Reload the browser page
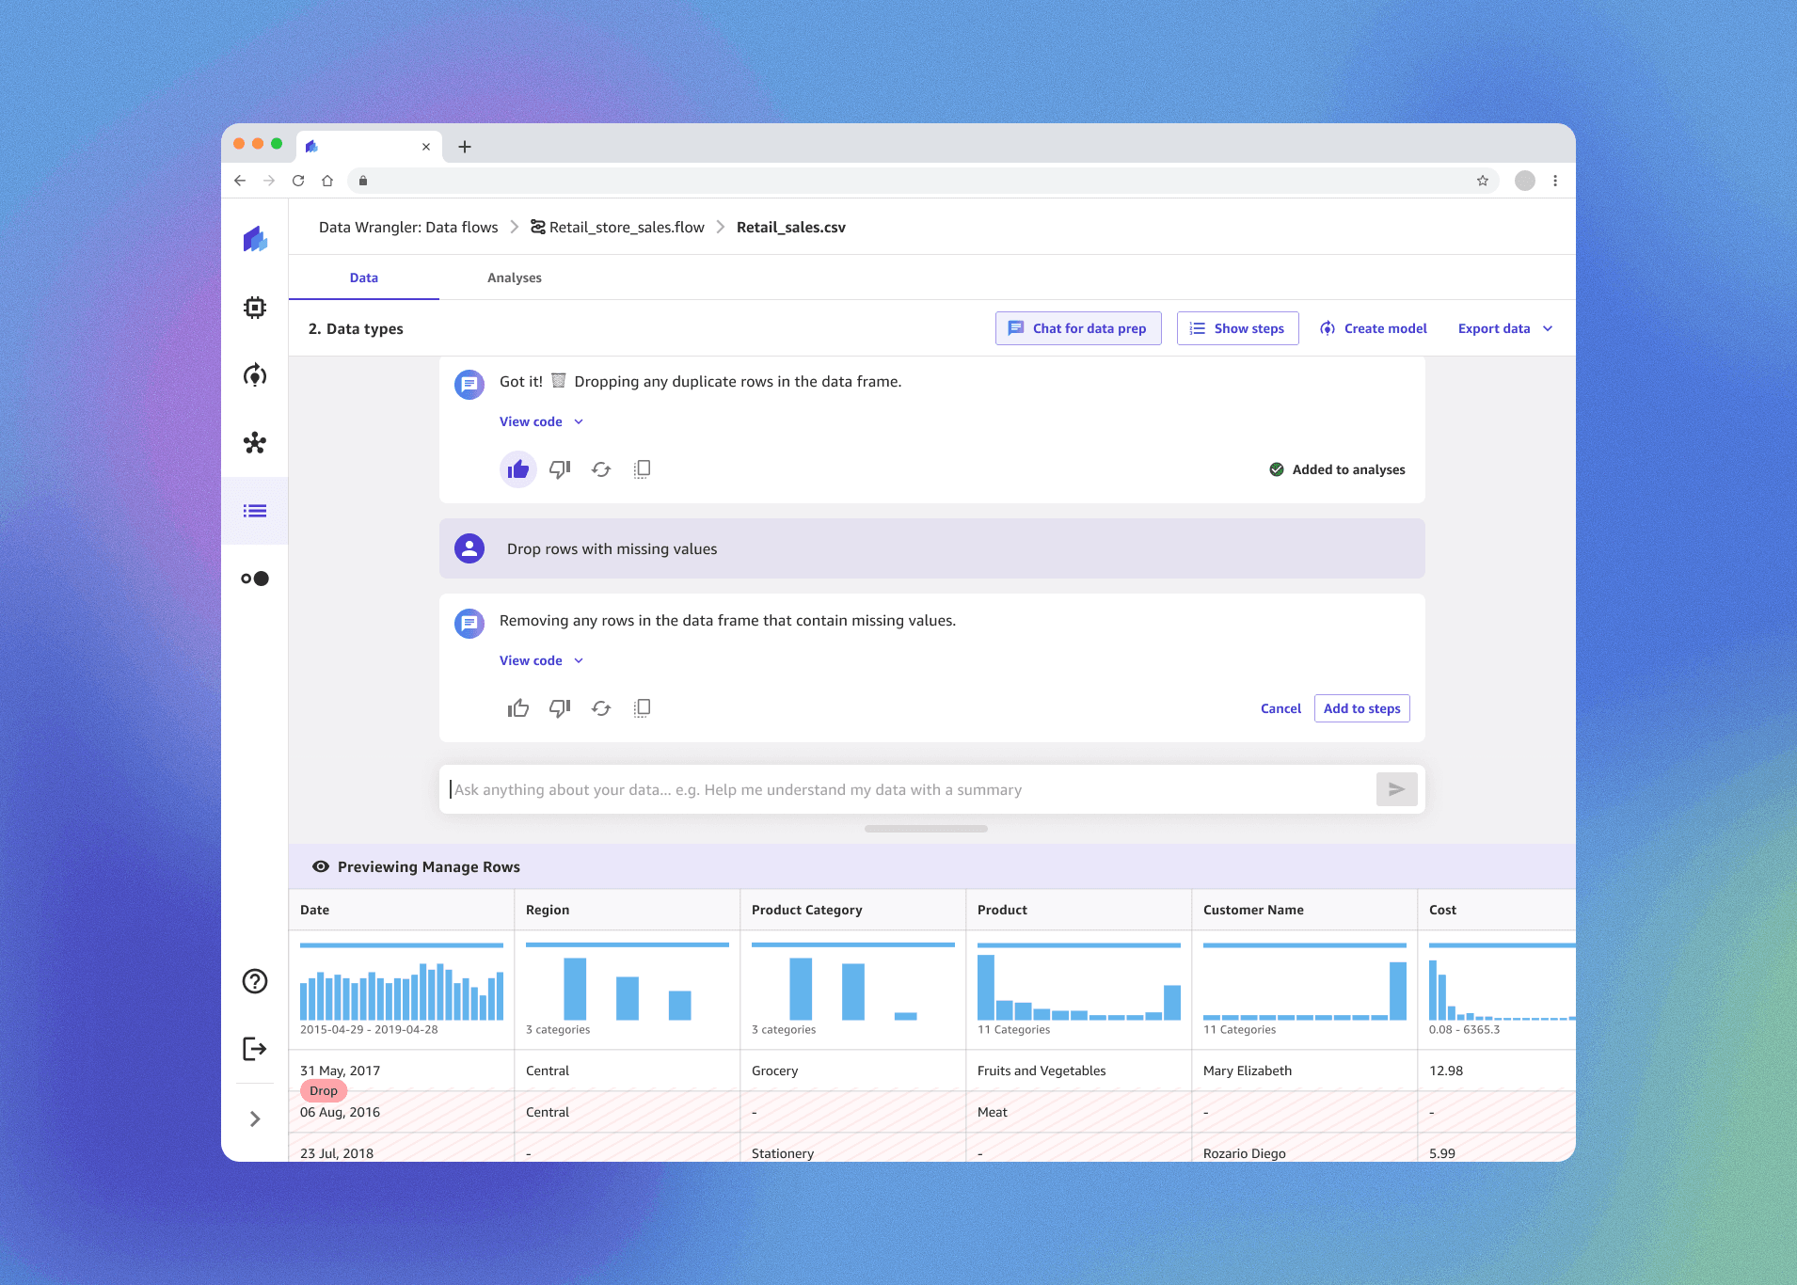The width and height of the screenshot is (1797, 1285). point(298,181)
